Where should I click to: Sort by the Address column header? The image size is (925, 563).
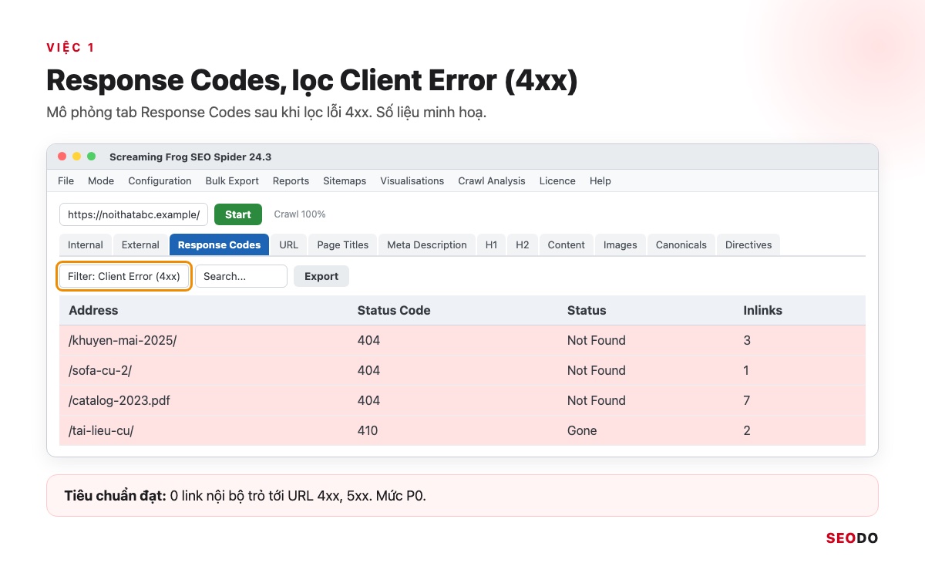93,310
